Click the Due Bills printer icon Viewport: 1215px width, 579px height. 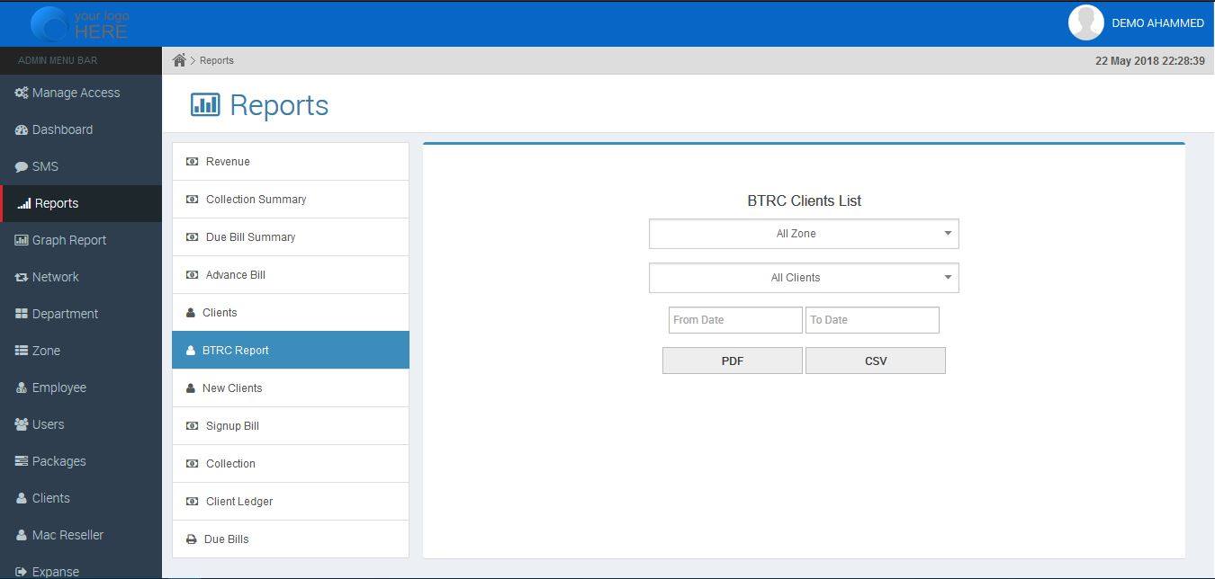(191, 539)
